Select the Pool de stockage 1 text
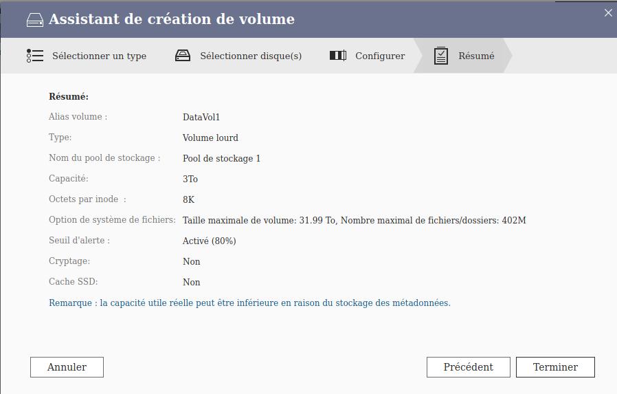 pyautogui.click(x=221, y=159)
